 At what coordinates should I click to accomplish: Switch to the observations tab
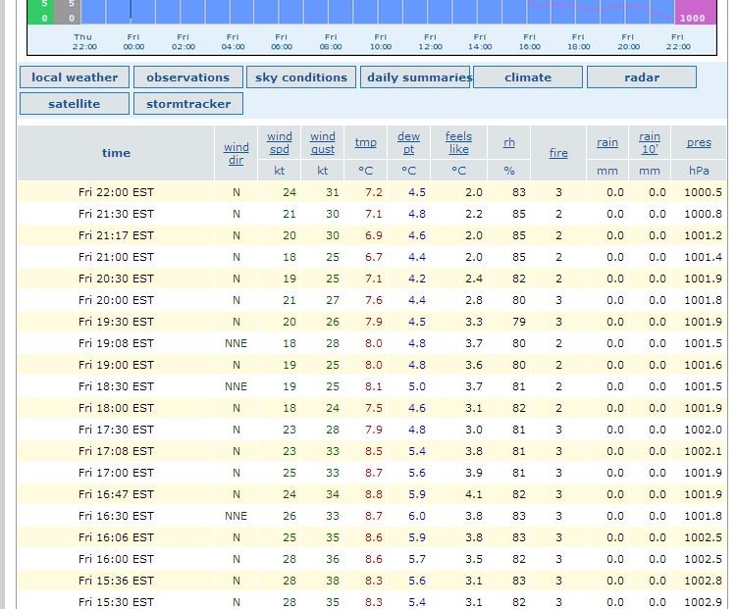(188, 77)
